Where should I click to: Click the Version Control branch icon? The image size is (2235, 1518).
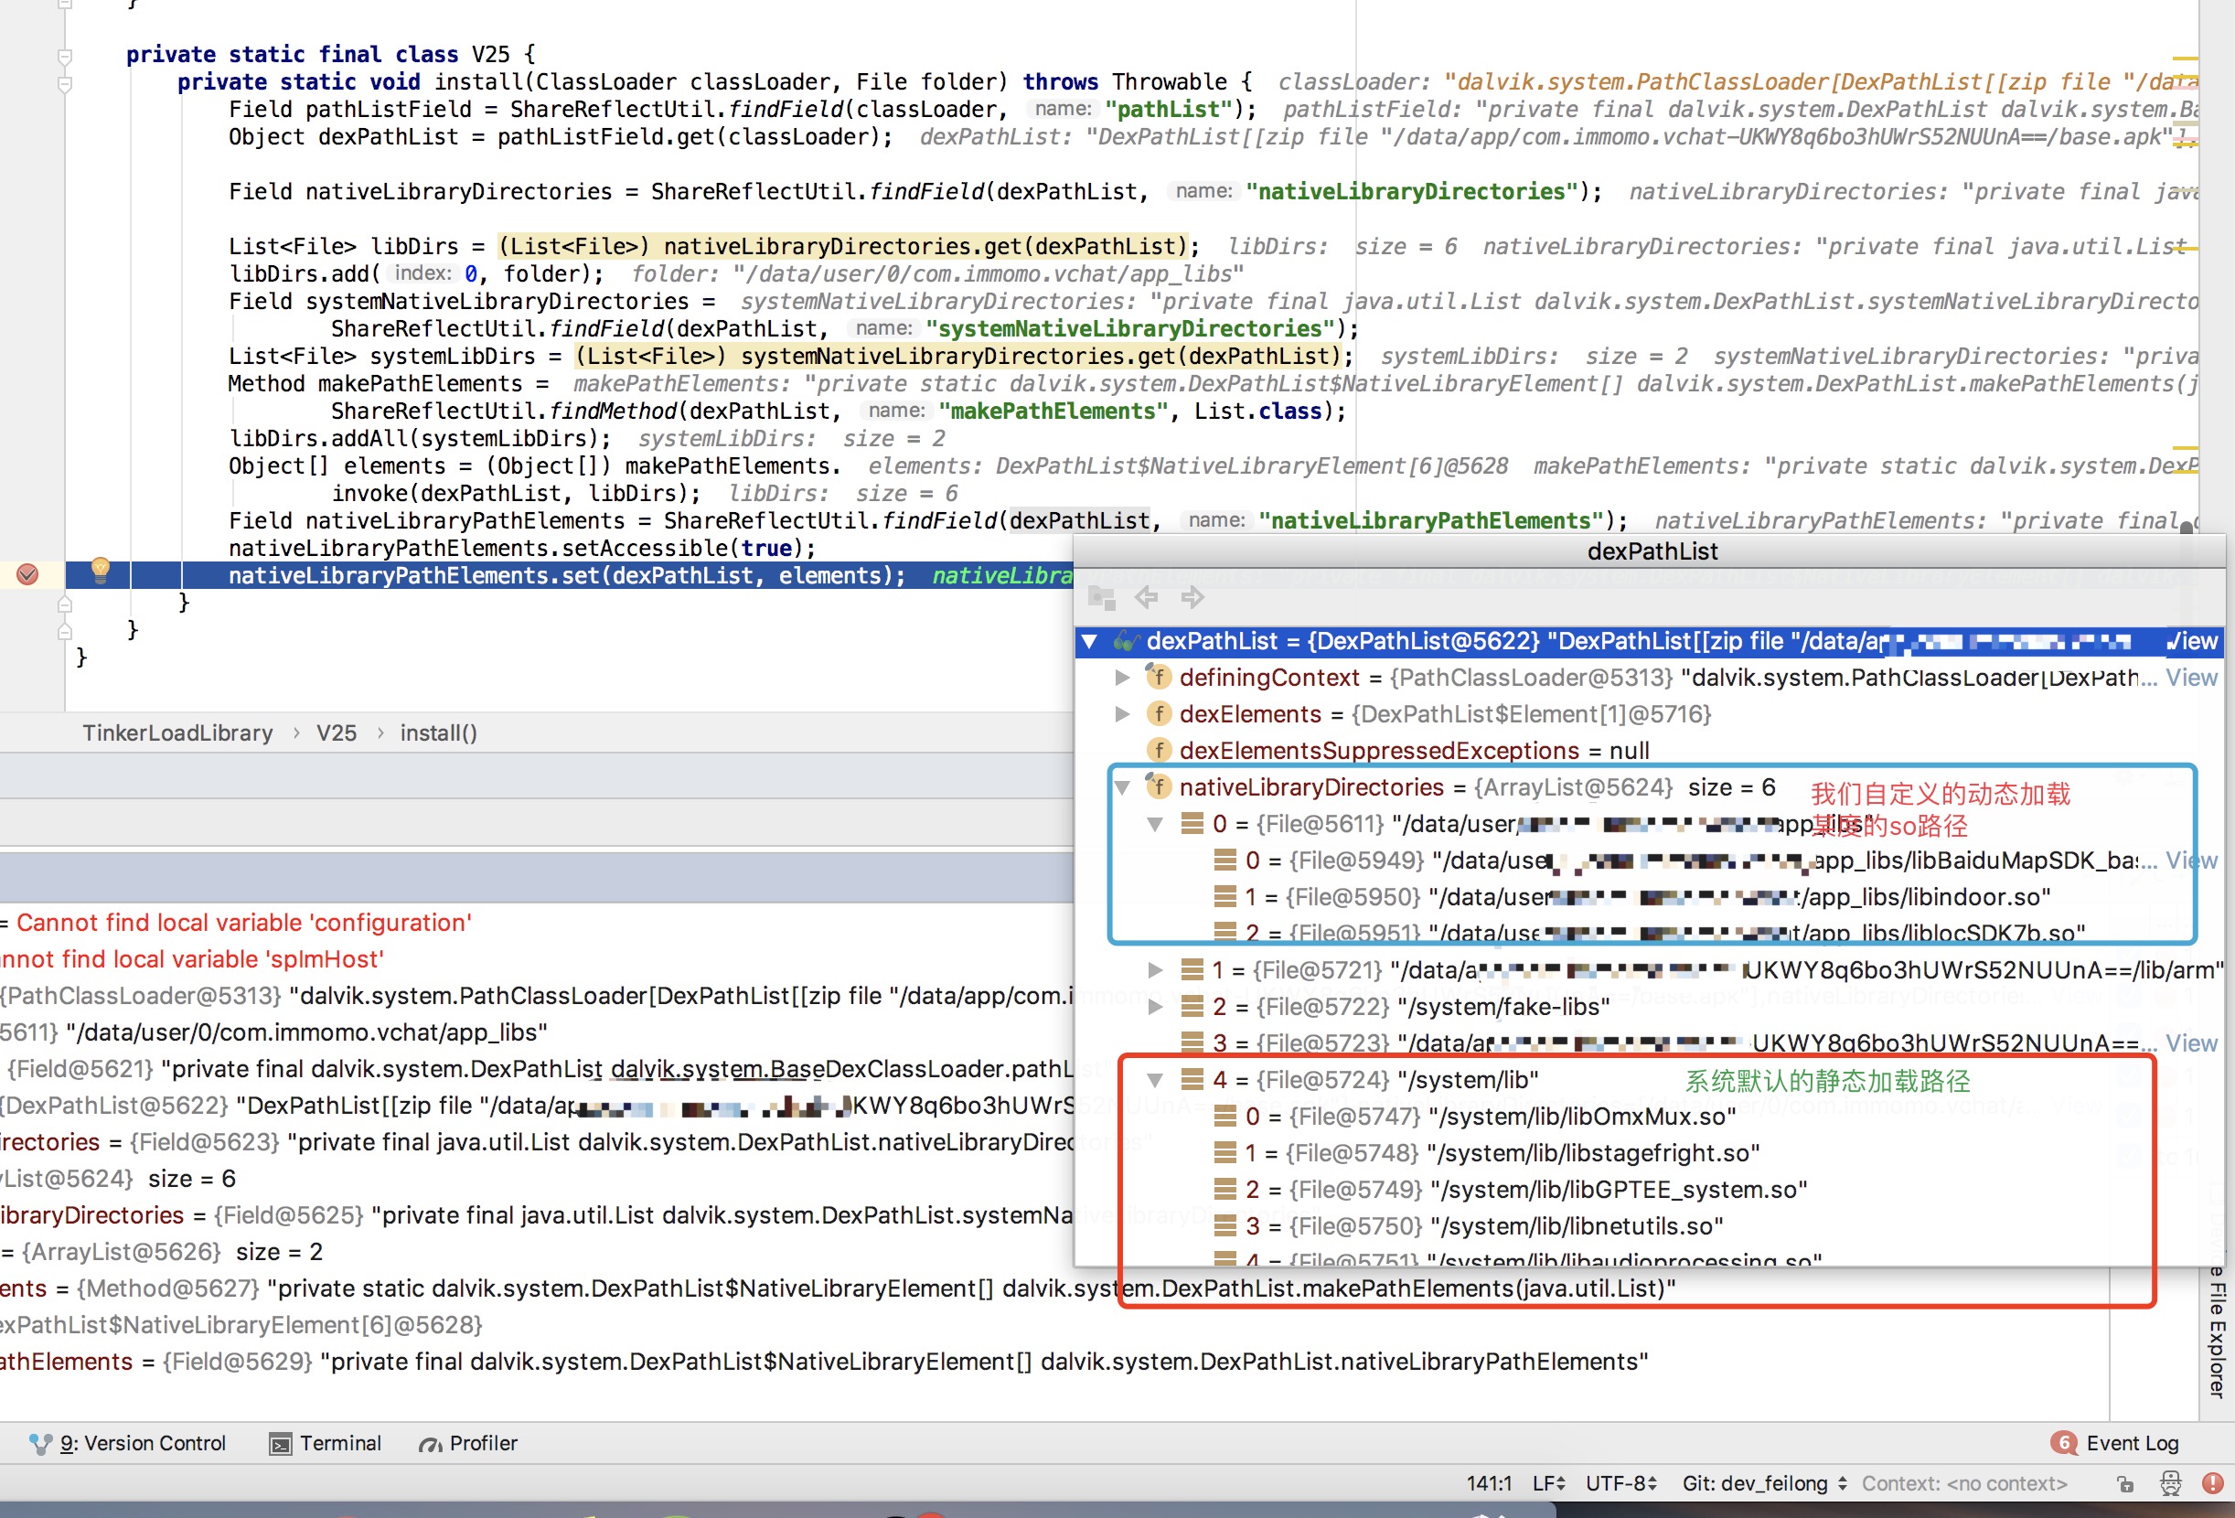point(40,1443)
